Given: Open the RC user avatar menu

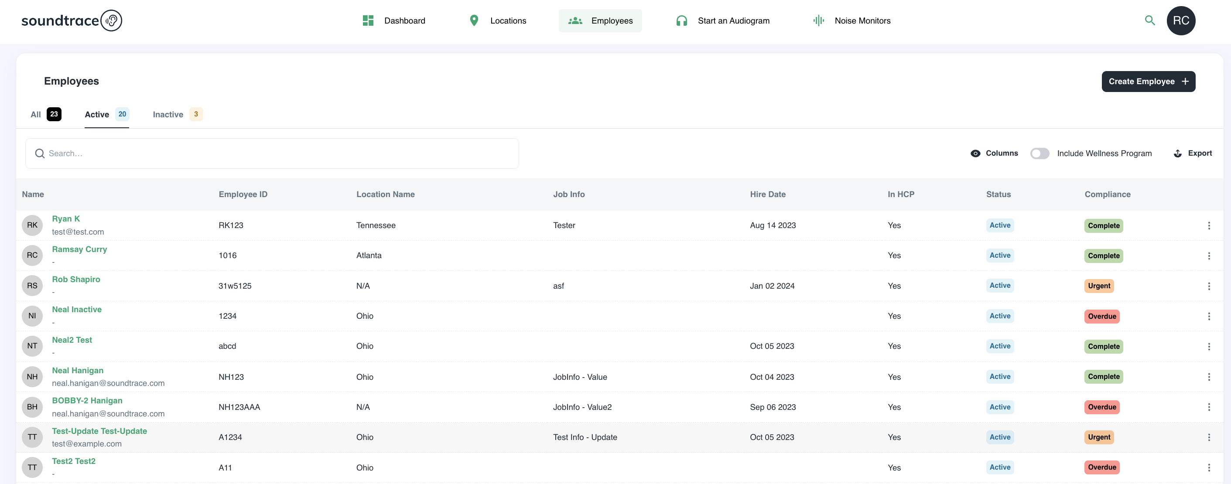Looking at the screenshot, I should [1180, 20].
